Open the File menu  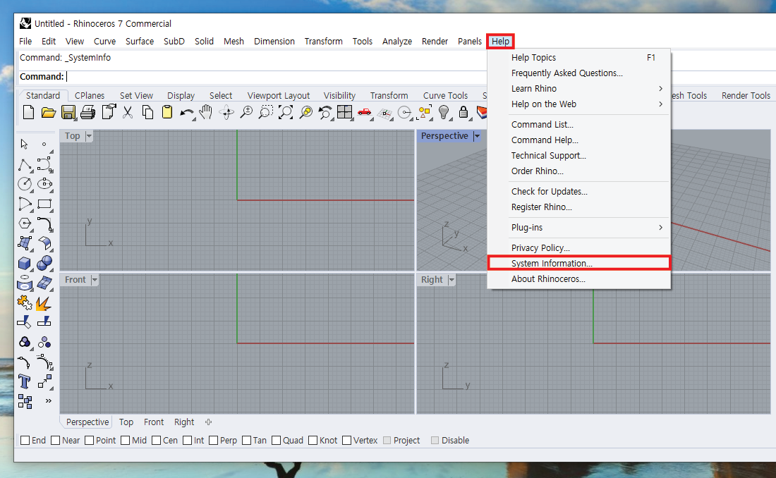[x=25, y=41]
